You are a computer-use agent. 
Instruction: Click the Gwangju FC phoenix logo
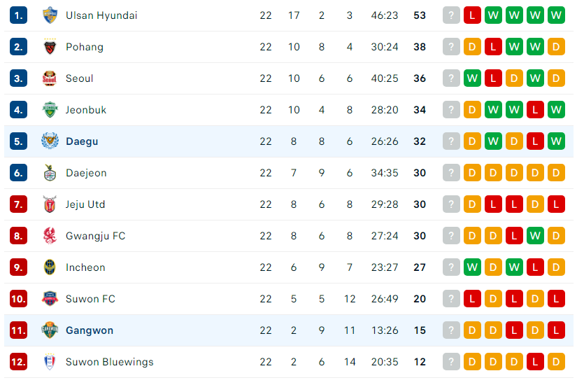click(x=50, y=236)
